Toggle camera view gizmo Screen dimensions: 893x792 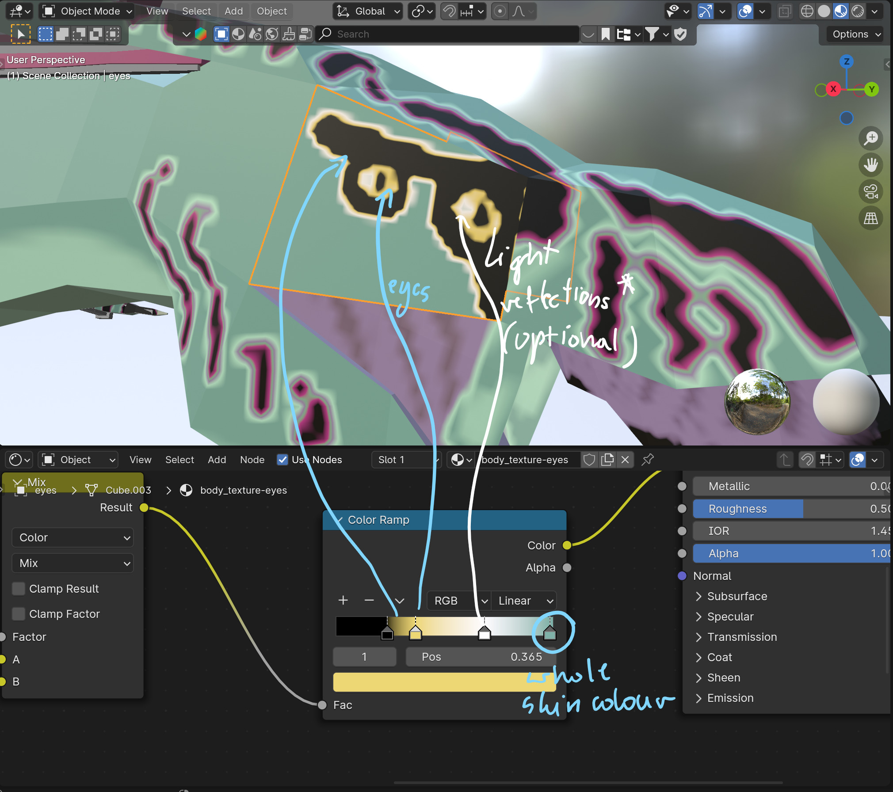click(871, 191)
